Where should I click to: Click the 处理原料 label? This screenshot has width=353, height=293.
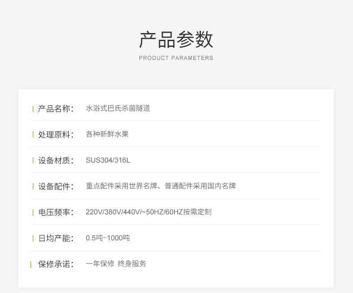(x=56, y=134)
